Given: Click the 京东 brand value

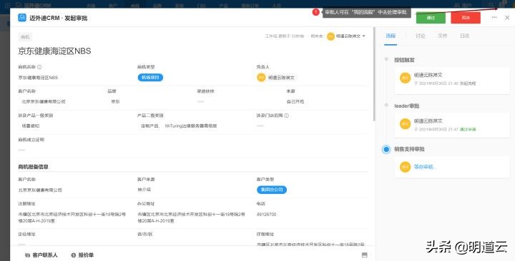Looking at the screenshot, I should click(115, 102).
